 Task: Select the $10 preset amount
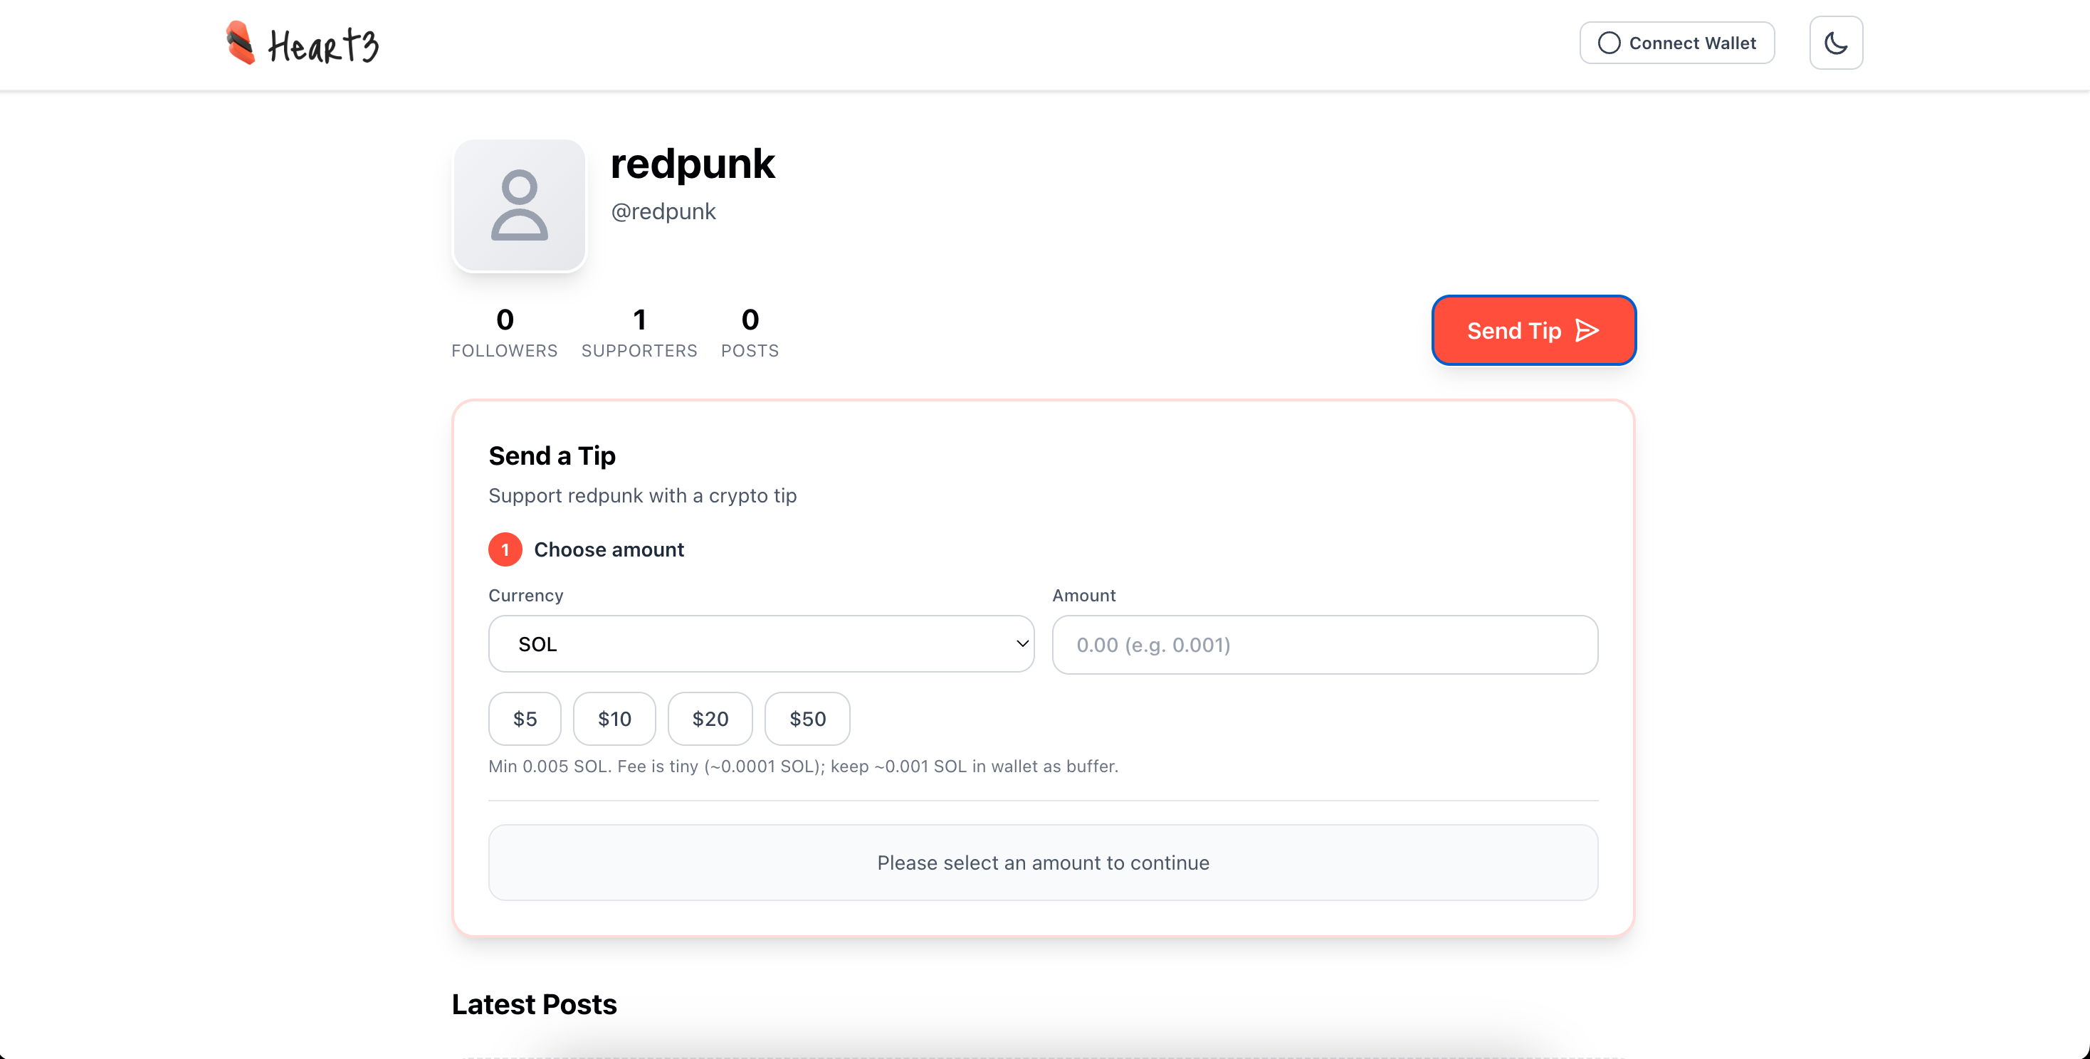(x=614, y=718)
